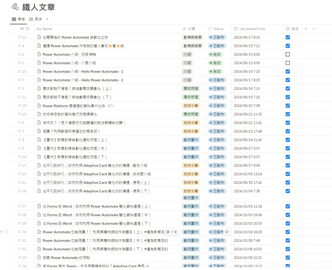Open Status dropdown for IT-22 已發布
This screenshot has height=270, width=332.
[217, 37]
